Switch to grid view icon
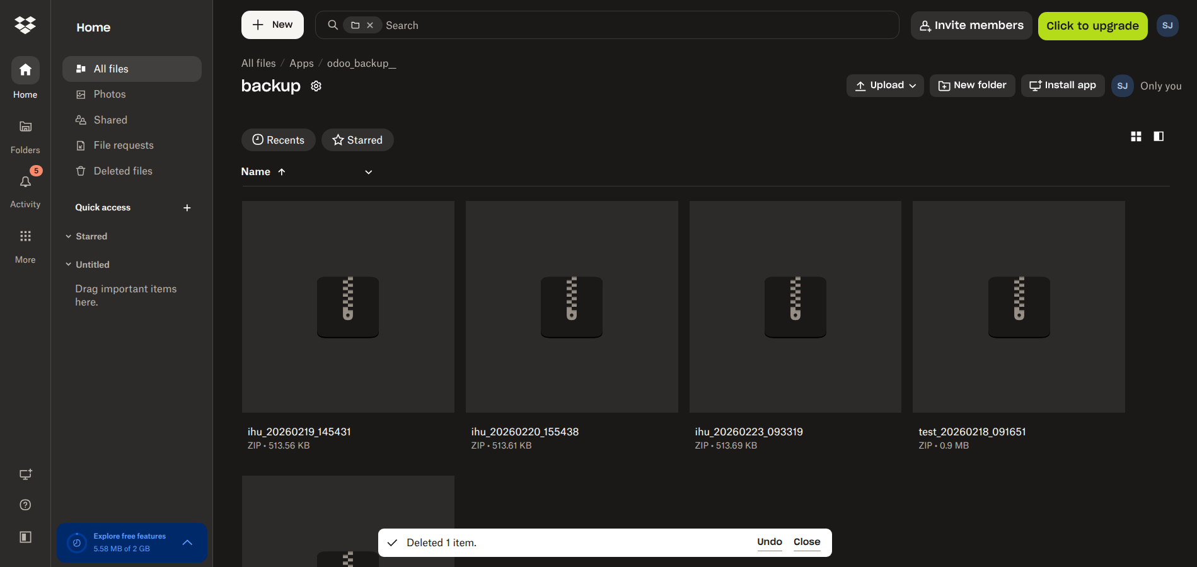This screenshot has width=1197, height=567. (x=1136, y=136)
